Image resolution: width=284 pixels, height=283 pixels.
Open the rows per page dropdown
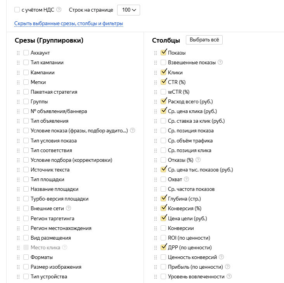tap(128, 10)
